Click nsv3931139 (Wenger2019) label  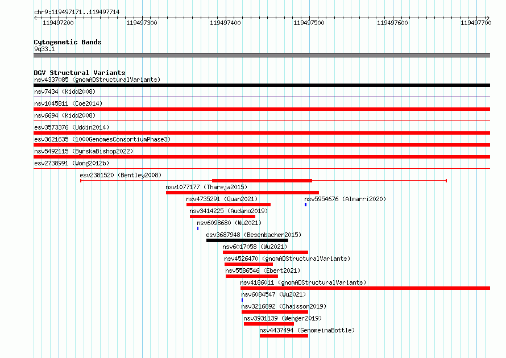coord(283,318)
